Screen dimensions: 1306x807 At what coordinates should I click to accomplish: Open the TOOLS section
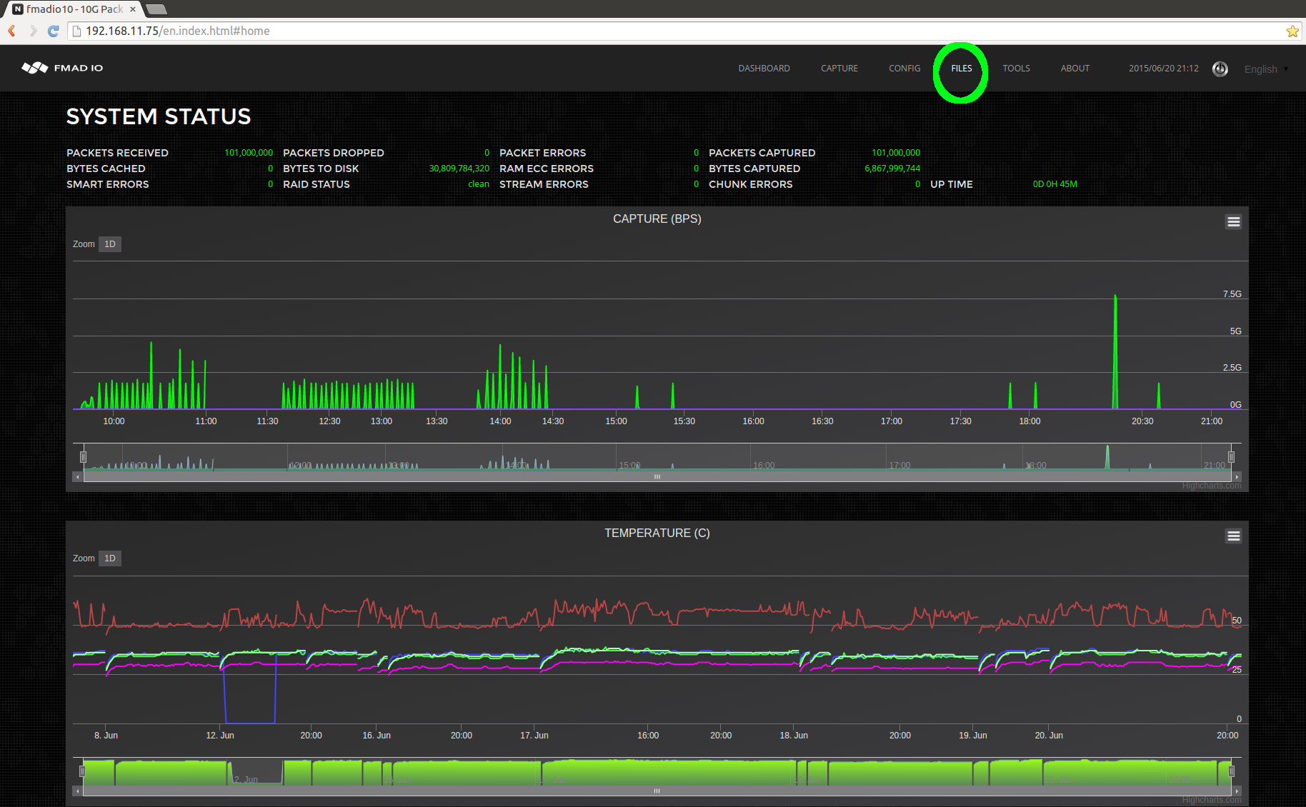1016,68
